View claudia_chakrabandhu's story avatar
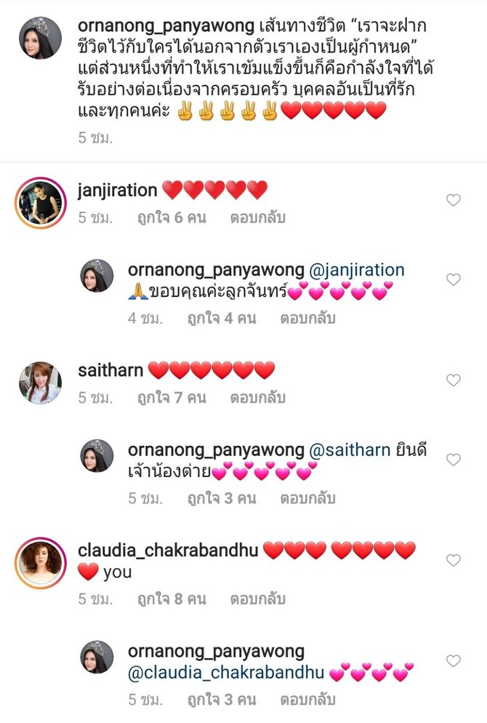Viewport: 487px width, 723px height. (x=41, y=563)
